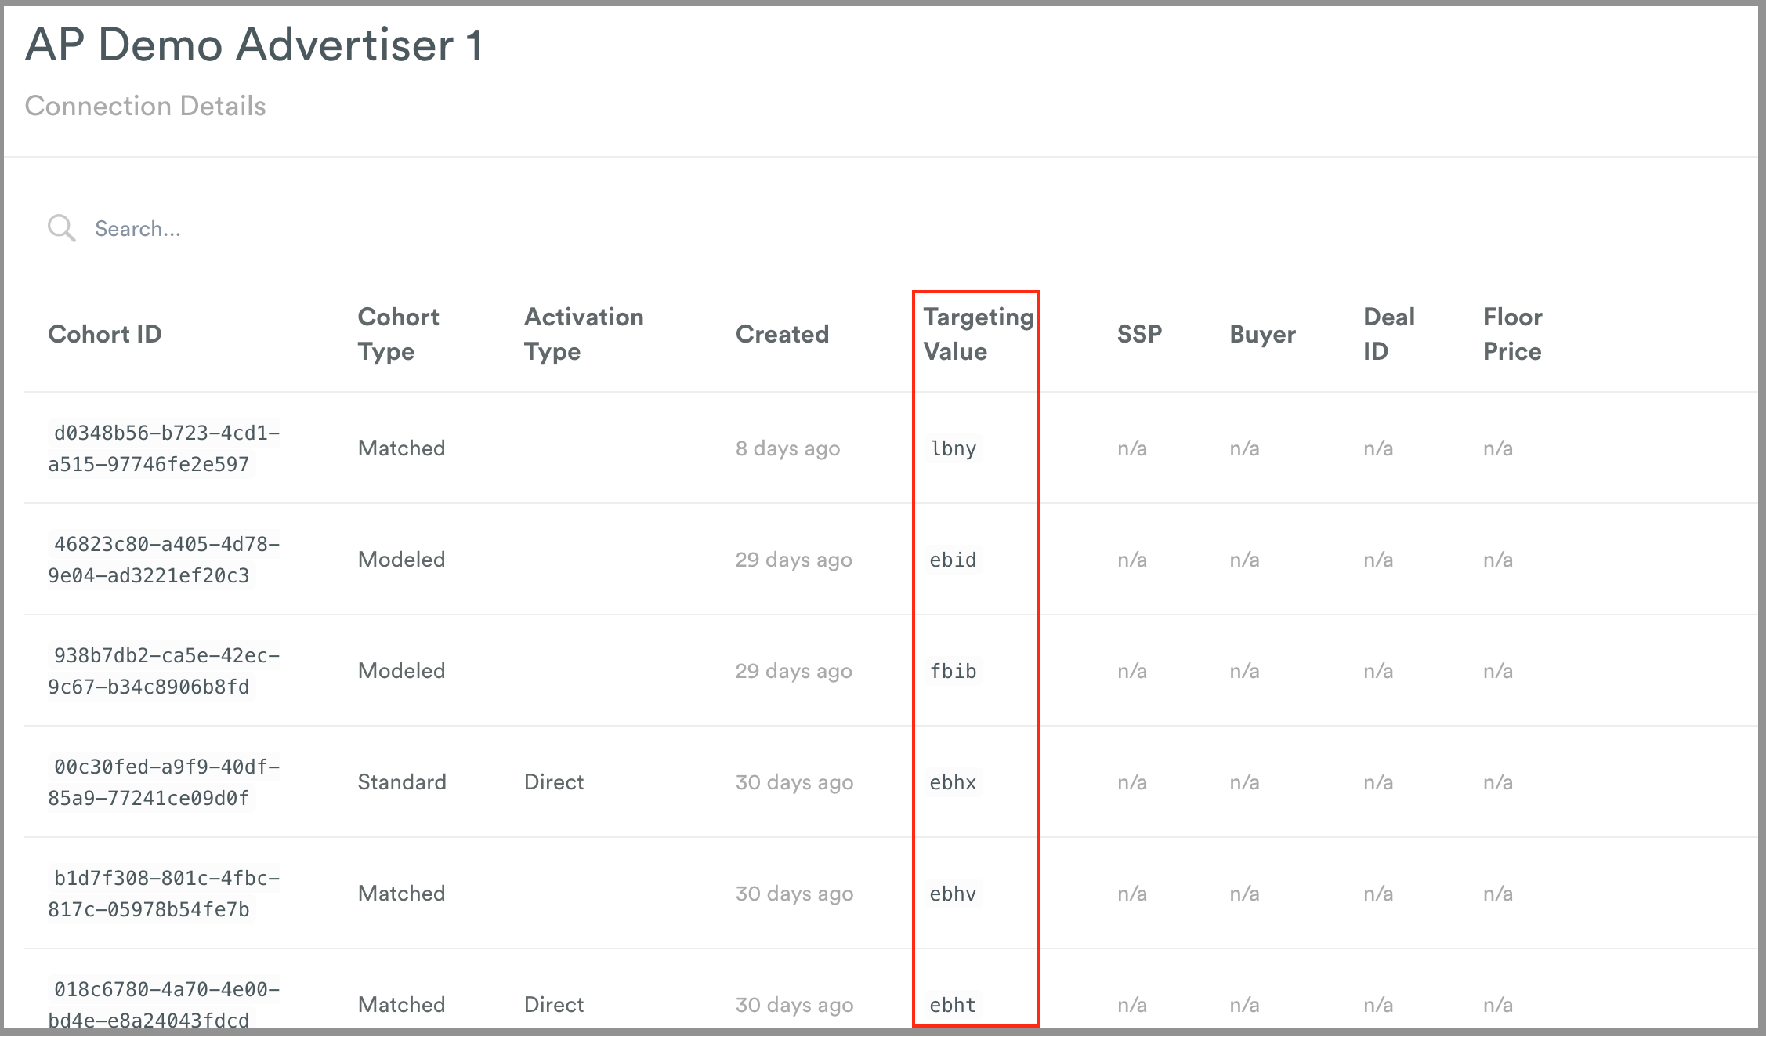Viewport: 1766px width, 1037px height.
Task: Focus the Search... input field
Action: (138, 229)
